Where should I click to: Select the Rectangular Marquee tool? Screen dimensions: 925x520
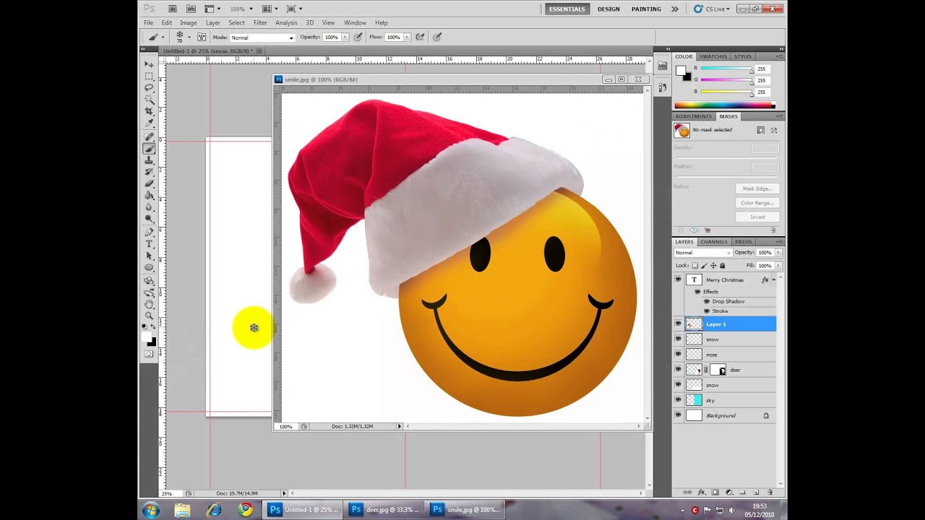[x=150, y=76]
